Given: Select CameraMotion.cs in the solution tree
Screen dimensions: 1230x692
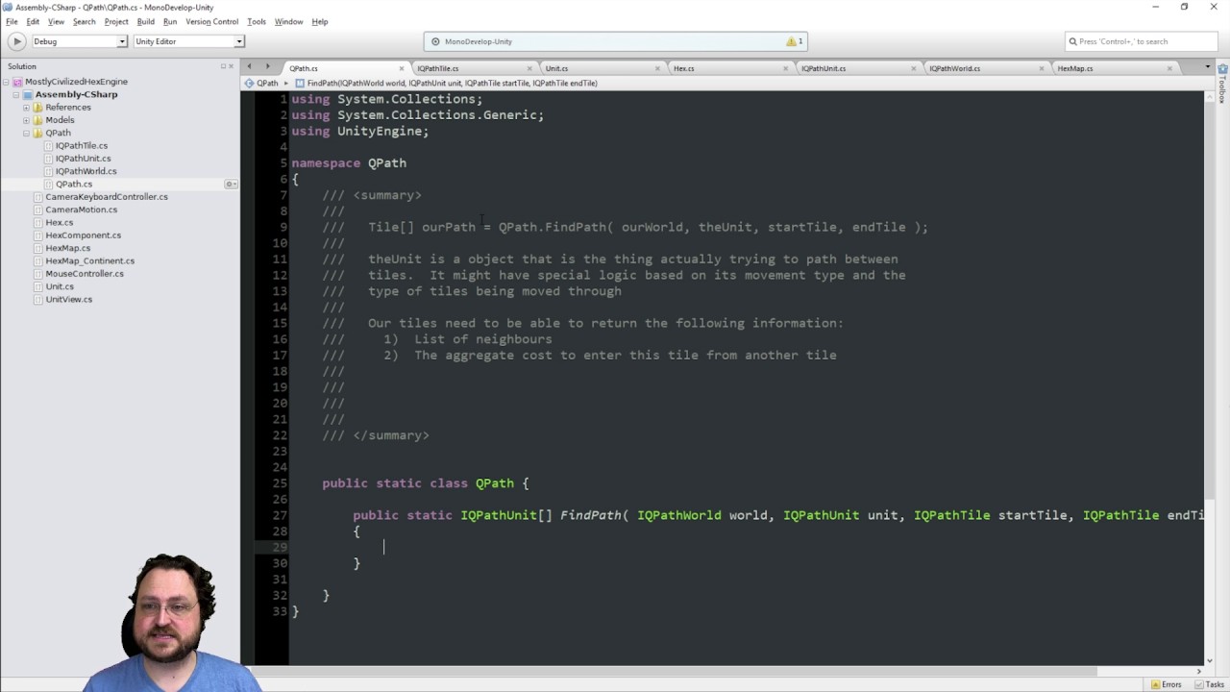Looking at the screenshot, I should coord(82,210).
